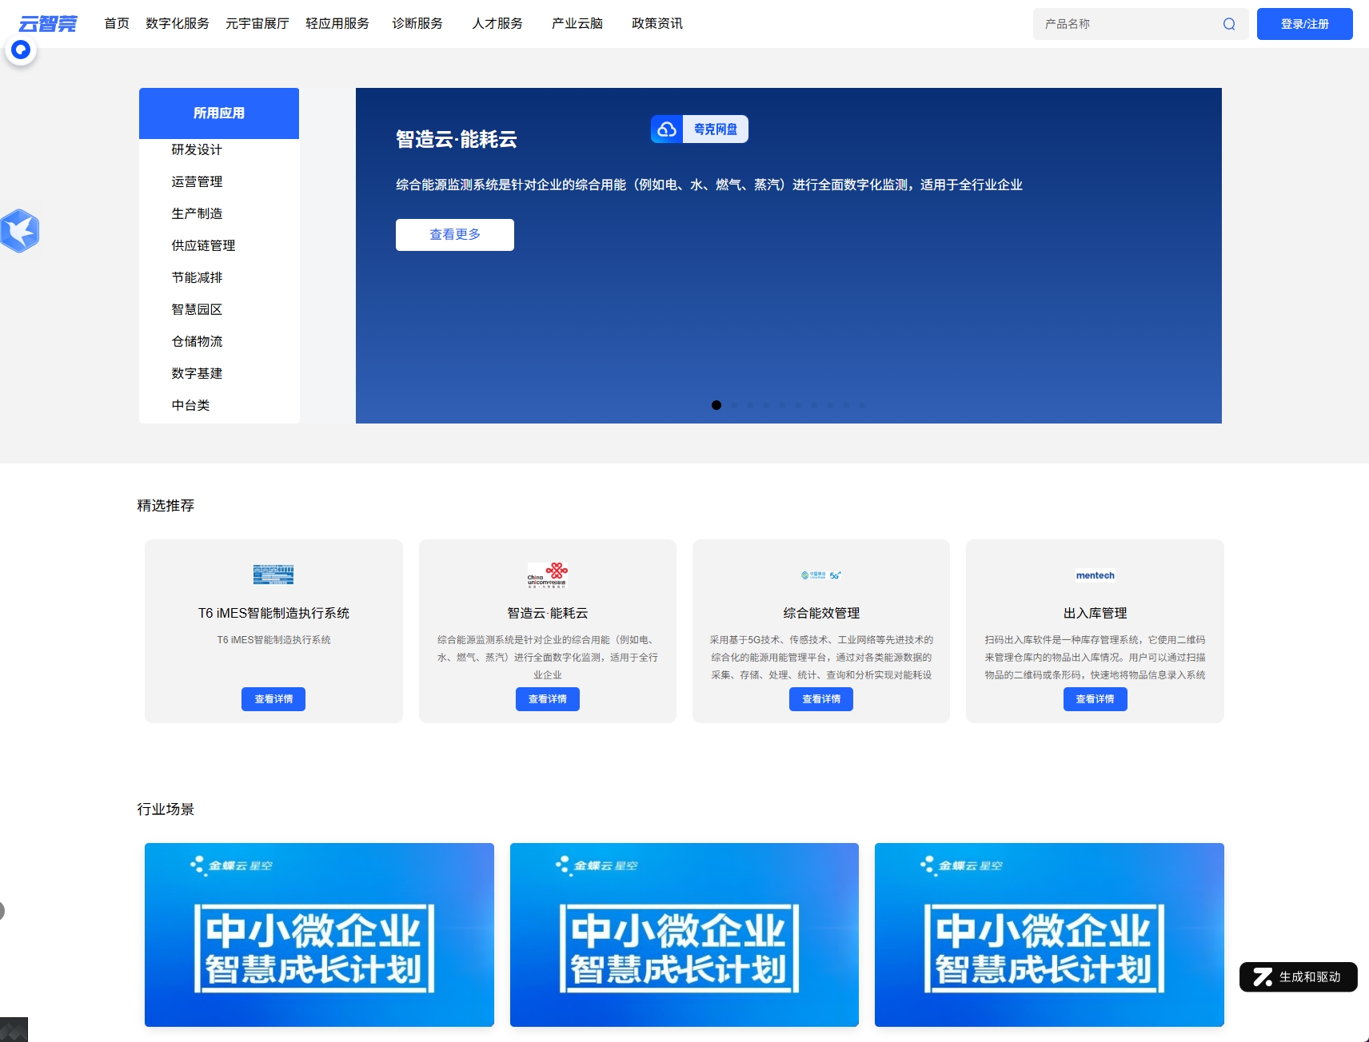Open 数字化服务 in the top navigation
The width and height of the screenshot is (1369, 1042).
tap(178, 24)
